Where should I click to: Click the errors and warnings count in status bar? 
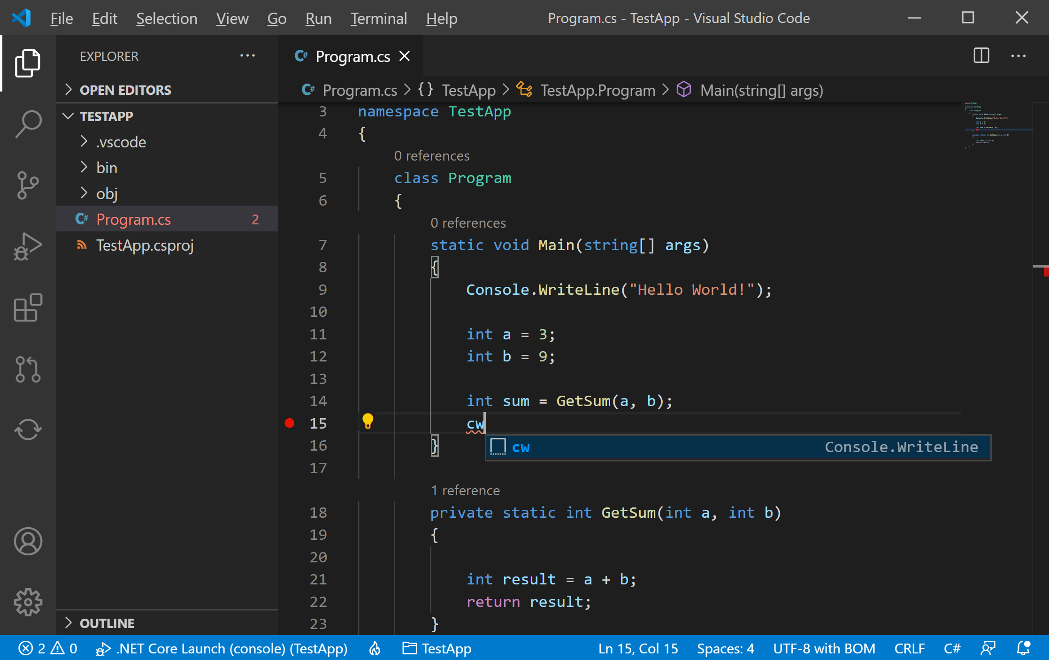click(48, 648)
